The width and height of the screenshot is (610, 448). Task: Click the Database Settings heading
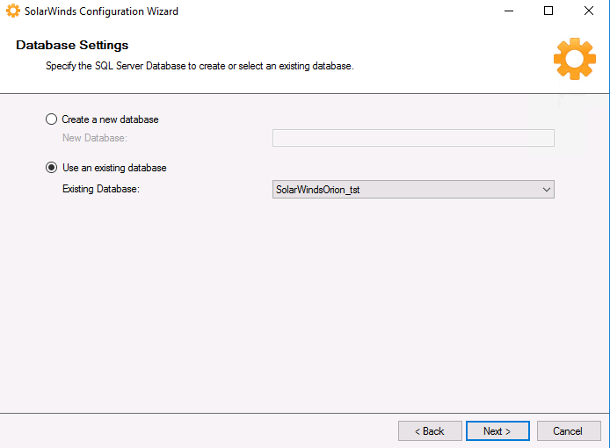[x=72, y=45]
